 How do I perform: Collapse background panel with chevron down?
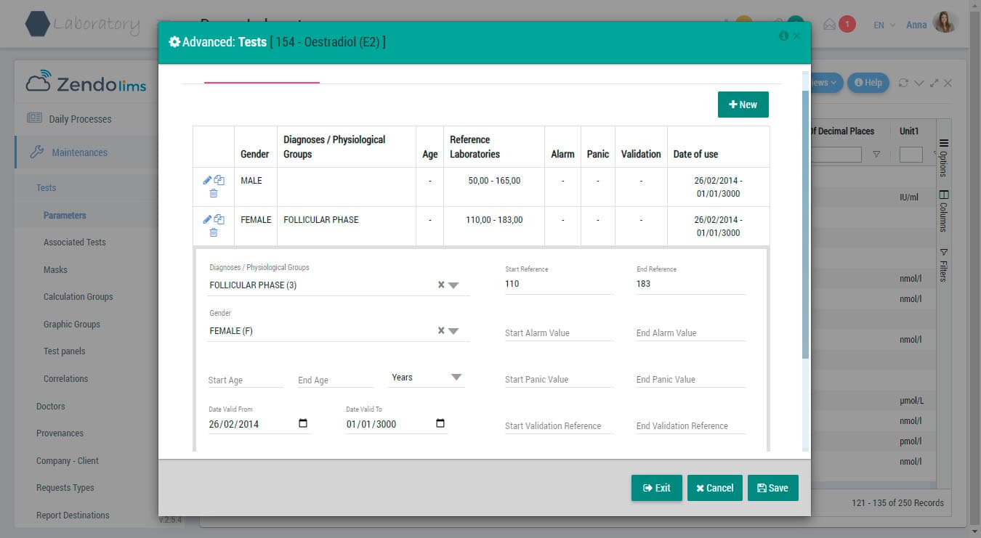coord(919,83)
